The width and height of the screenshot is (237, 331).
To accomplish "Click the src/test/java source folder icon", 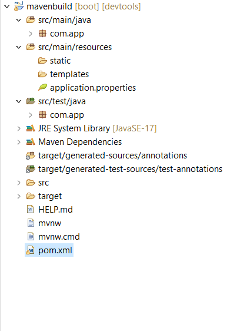I will pos(31,101).
